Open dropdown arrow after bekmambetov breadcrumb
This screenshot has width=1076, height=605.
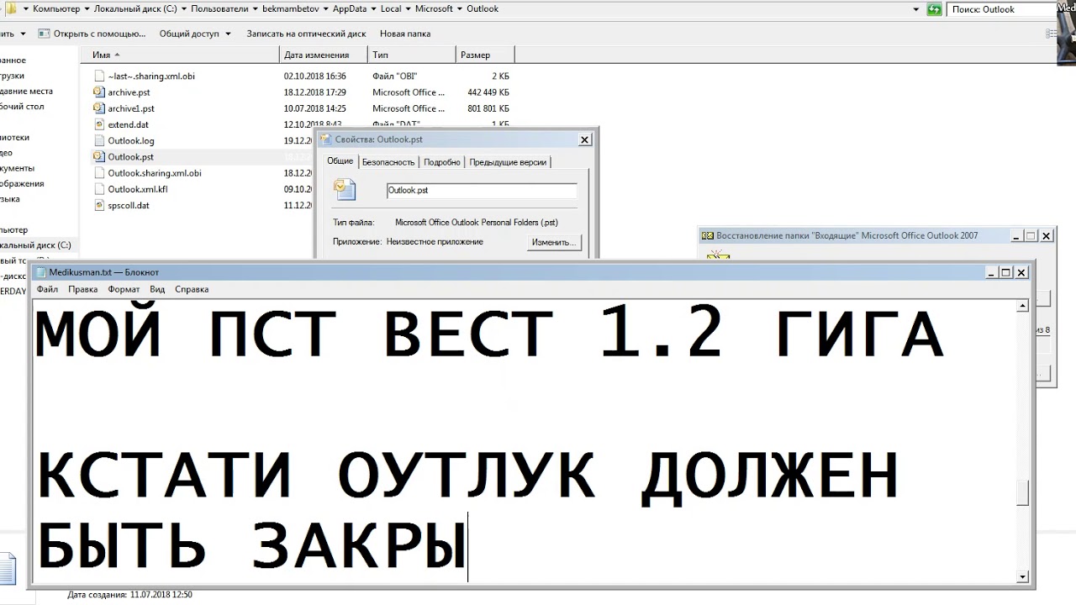click(x=326, y=9)
